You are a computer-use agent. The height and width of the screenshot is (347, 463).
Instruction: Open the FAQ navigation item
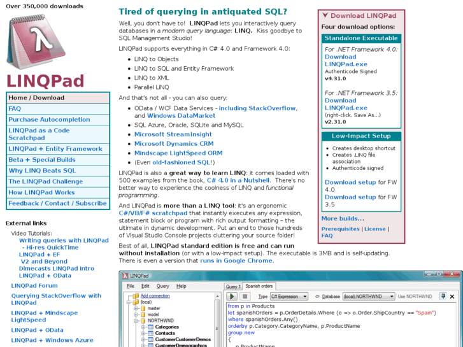[15, 109]
